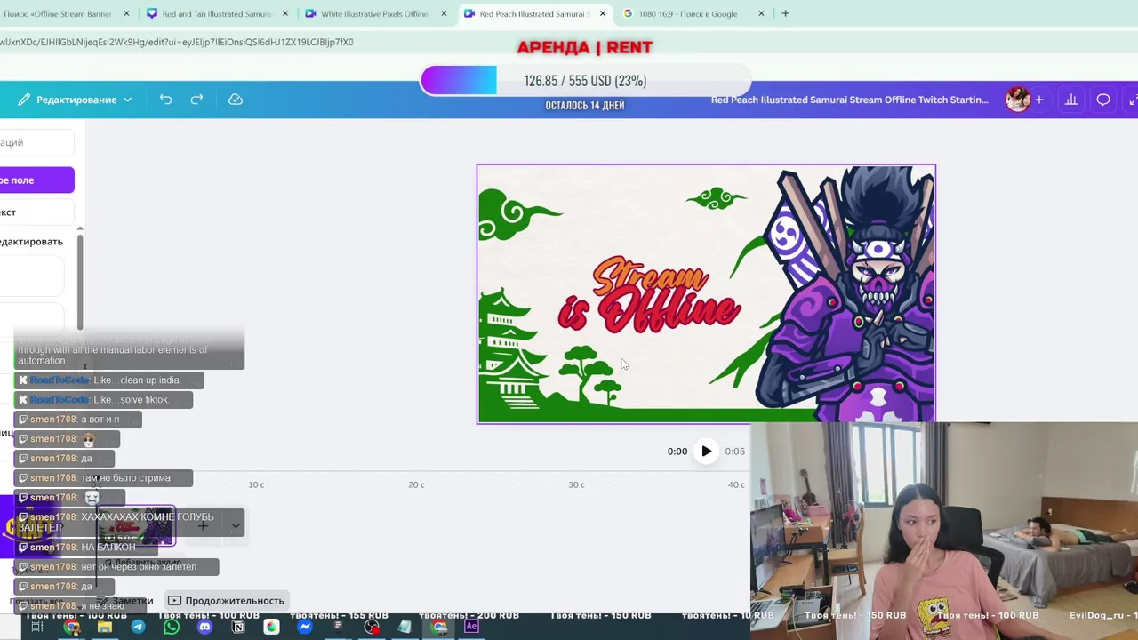Click the 0:05 duration text
This screenshot has height=640, width=1138.
tap(734, 452)
